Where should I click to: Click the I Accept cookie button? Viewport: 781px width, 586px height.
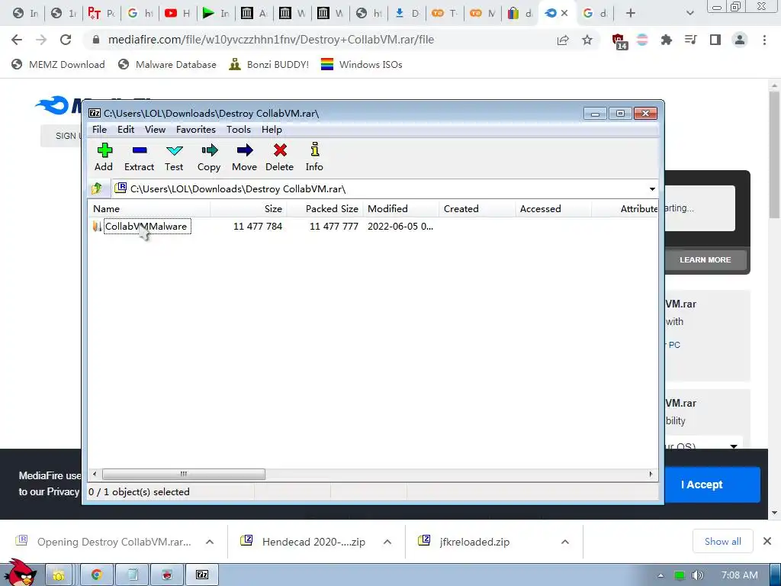tap(702, 485)
